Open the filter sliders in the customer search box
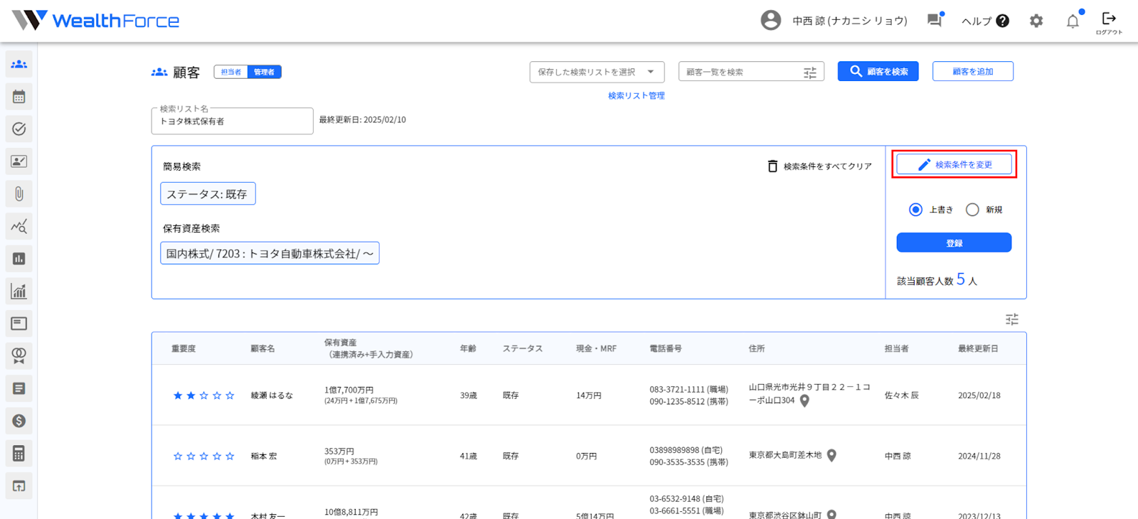 point(810,73)
